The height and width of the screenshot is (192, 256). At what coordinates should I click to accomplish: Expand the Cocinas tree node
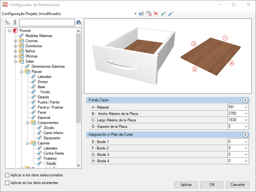pos(15,41)
